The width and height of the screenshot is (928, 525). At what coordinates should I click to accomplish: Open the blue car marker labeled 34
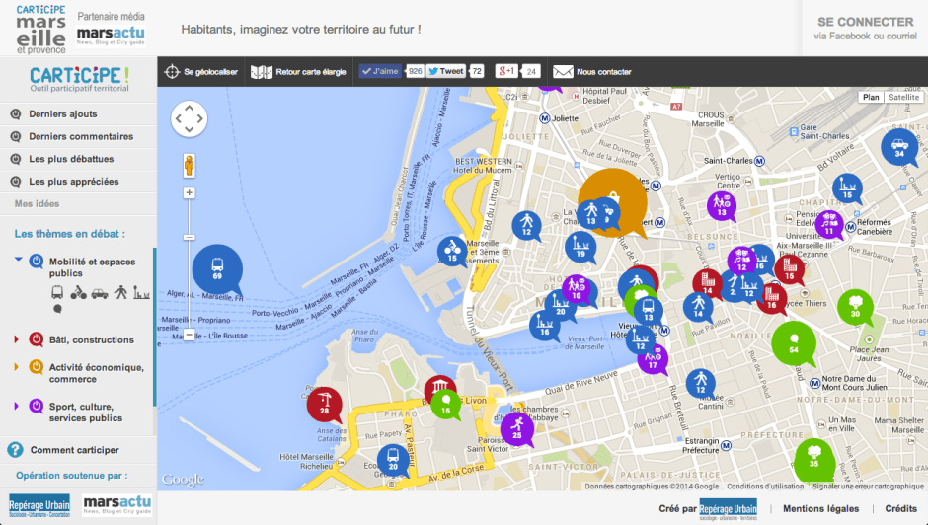898,149
